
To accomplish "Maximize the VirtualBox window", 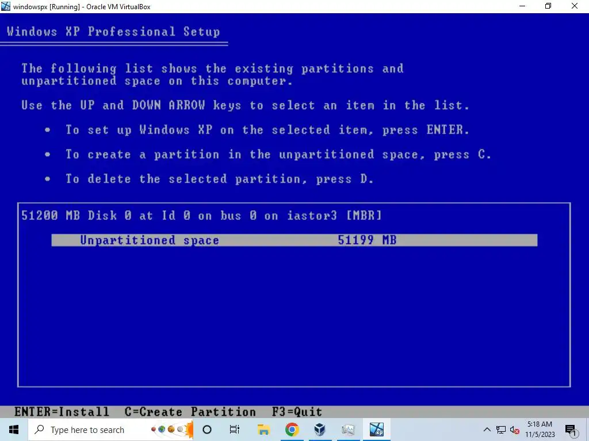I will click(x=548, y=6).
